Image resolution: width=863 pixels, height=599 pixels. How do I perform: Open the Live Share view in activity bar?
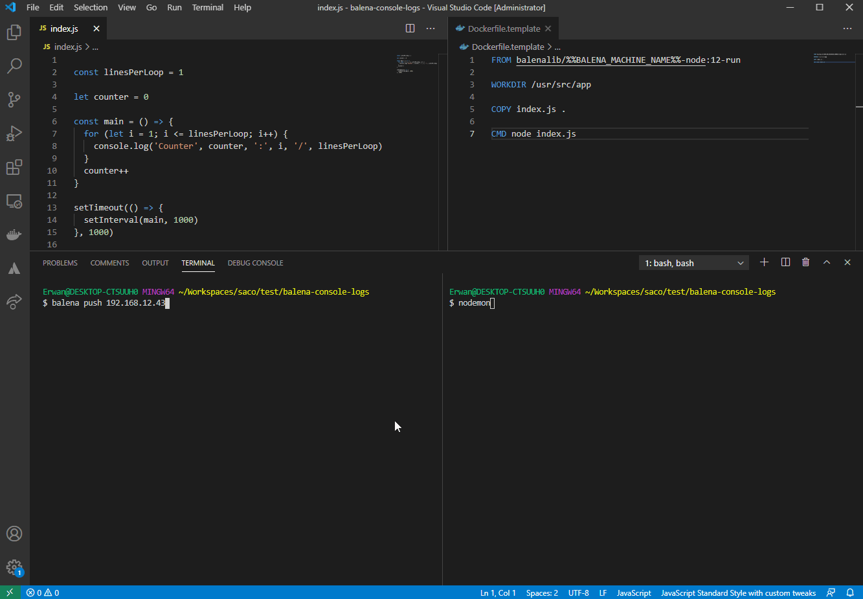click(x=14, y=302)
